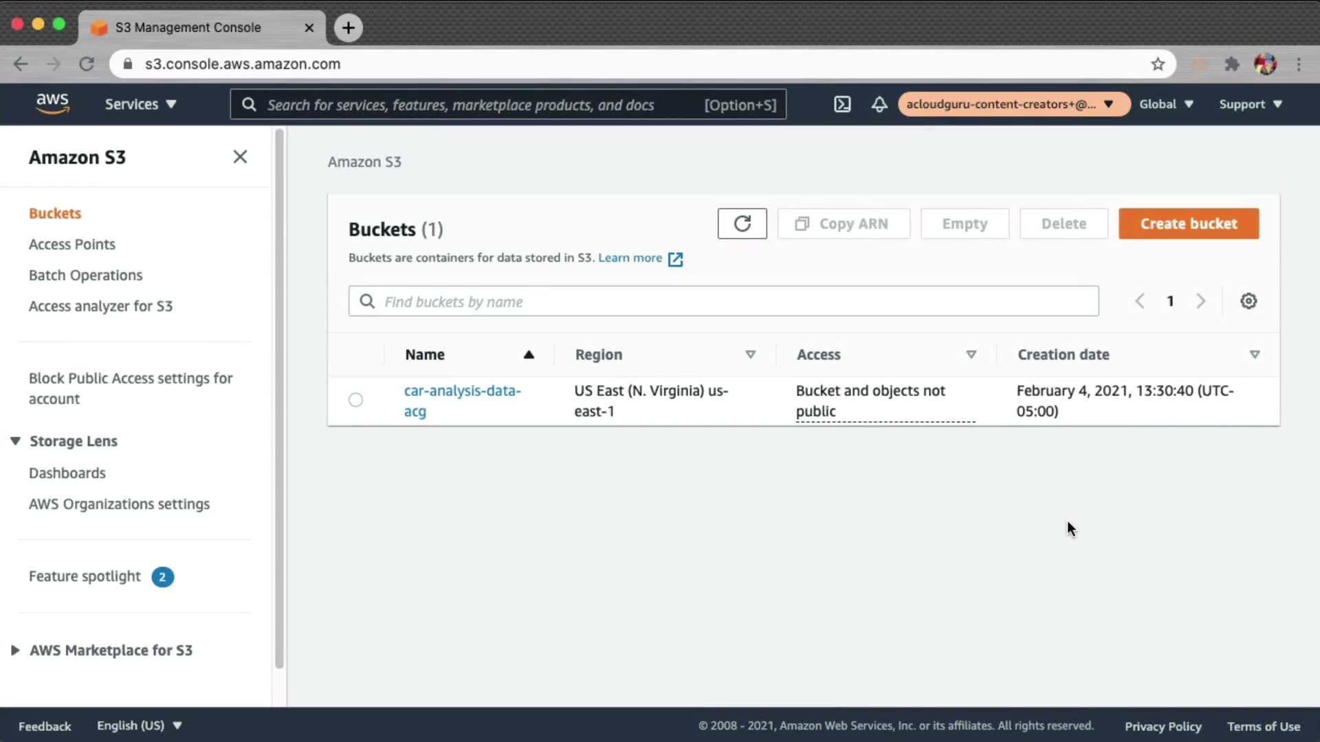Collapse the Storage Lens section
Image resolution: width=1320 pixels, height=742 pixels.
point(15,441)
